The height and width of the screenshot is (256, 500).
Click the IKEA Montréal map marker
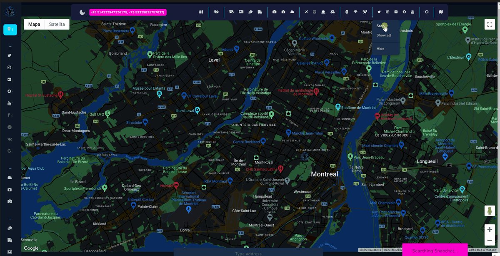point(230,181)
